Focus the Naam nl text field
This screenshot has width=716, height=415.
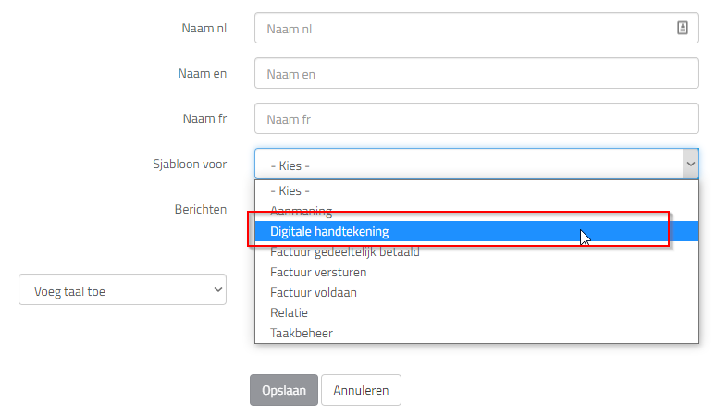[476, 28]
